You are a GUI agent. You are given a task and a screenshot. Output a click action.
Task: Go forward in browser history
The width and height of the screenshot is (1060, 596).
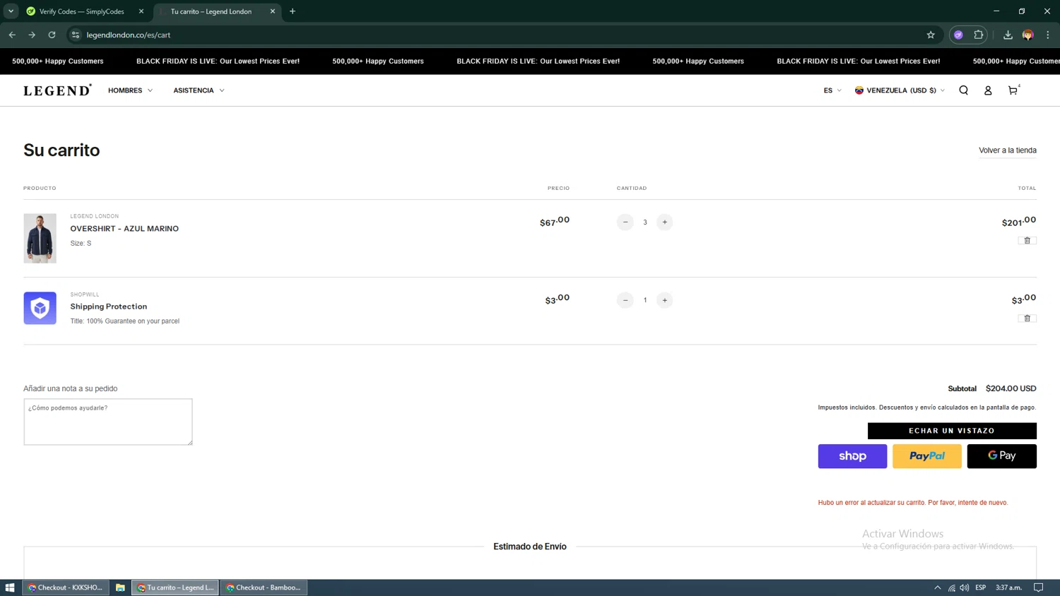coord(32,35)
